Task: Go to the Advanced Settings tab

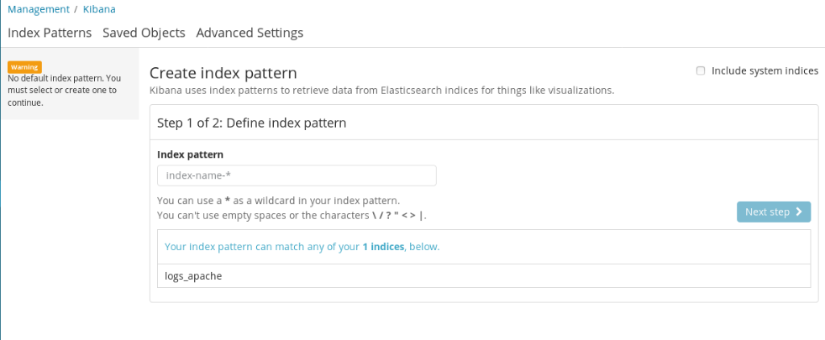Action: 250,33
